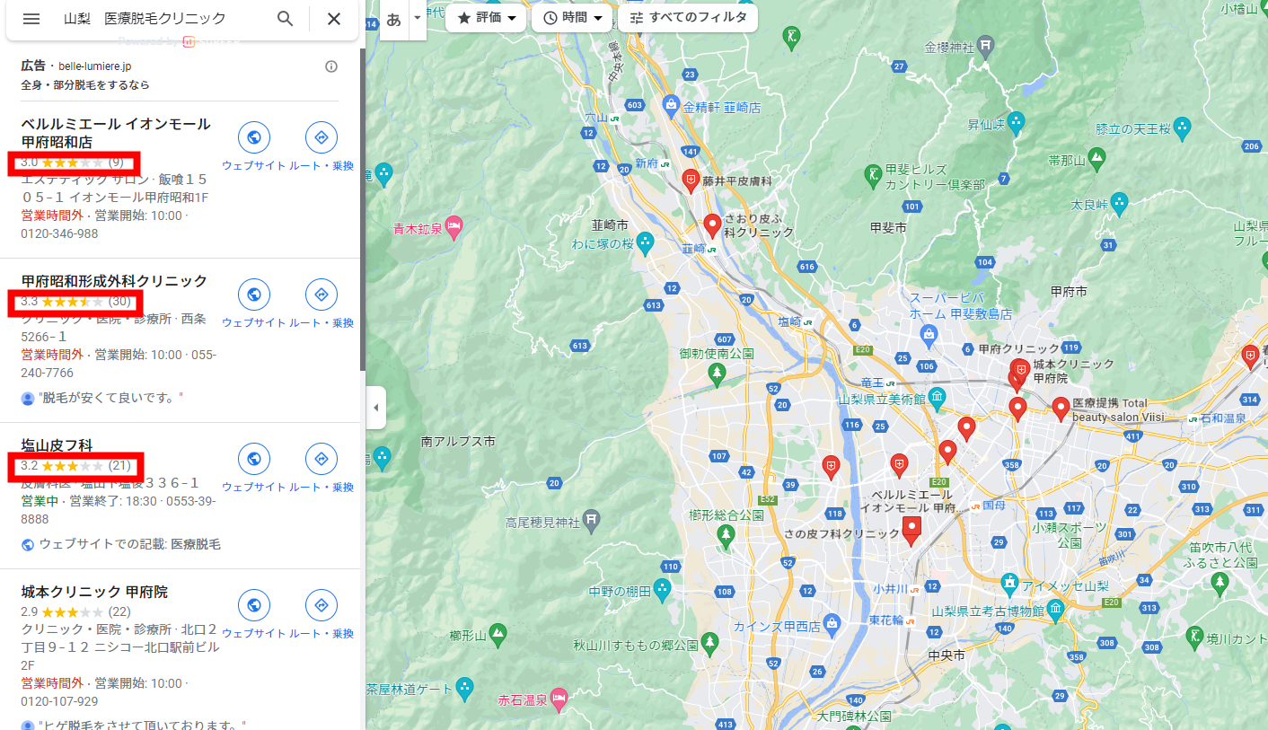Click the 境川カント golf marker

1193,638
